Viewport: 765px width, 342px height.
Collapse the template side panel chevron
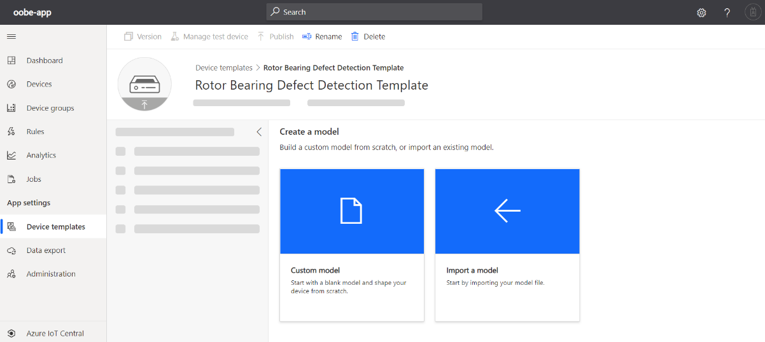click(x=259, y=132)
